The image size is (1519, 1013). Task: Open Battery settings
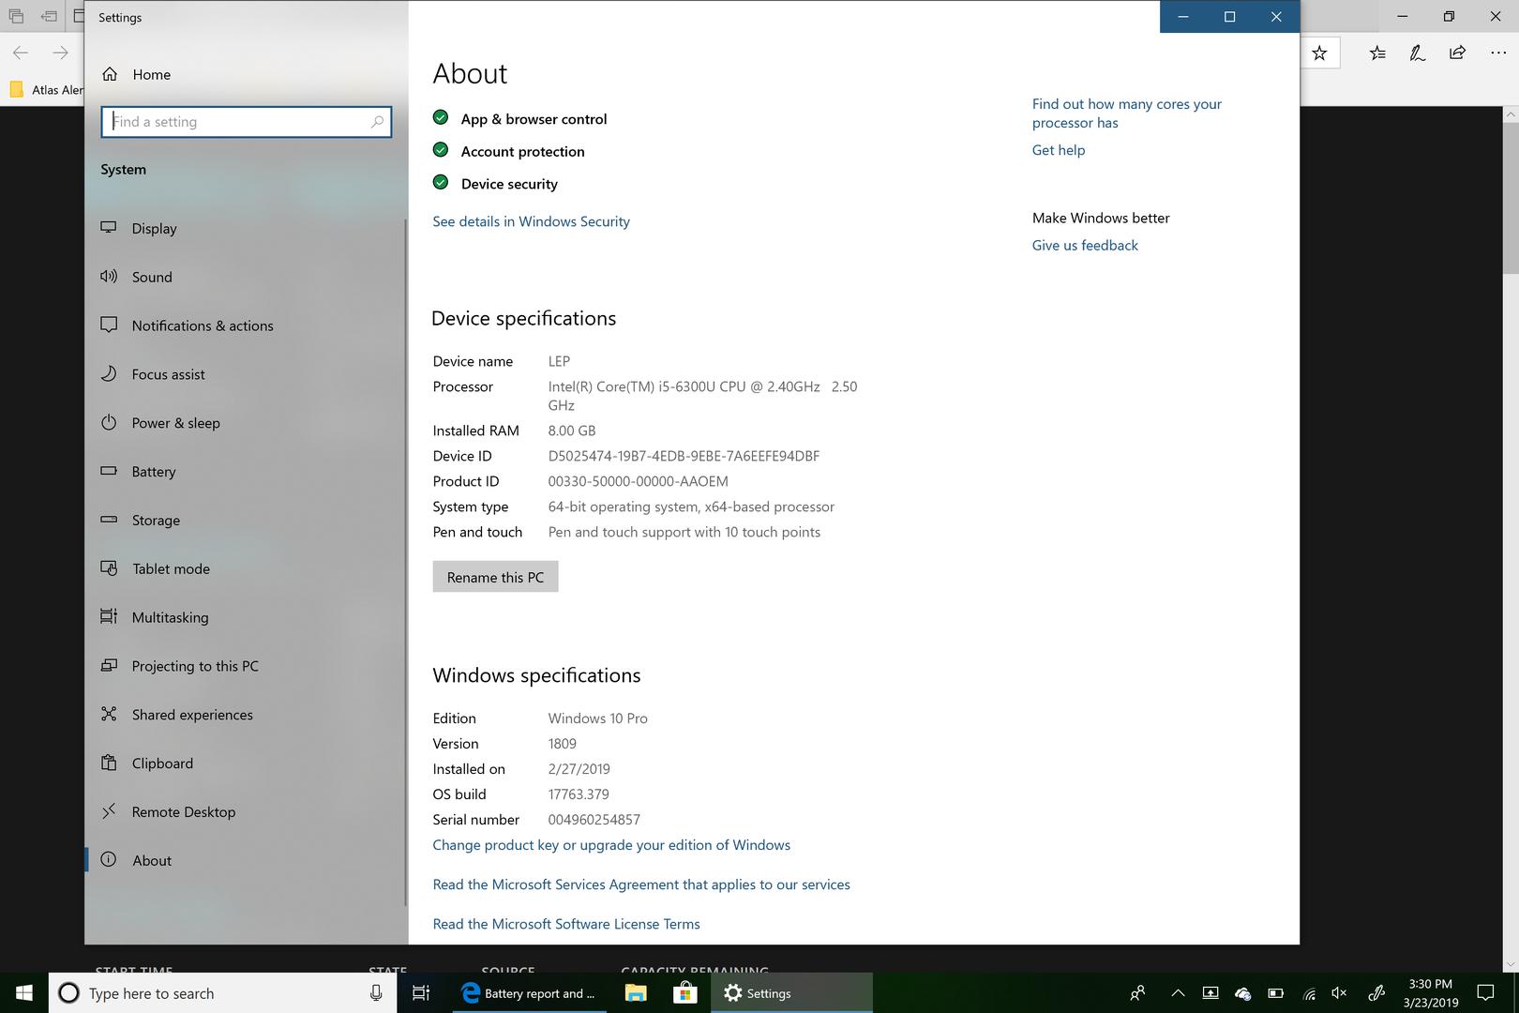(x=154, y=472)
